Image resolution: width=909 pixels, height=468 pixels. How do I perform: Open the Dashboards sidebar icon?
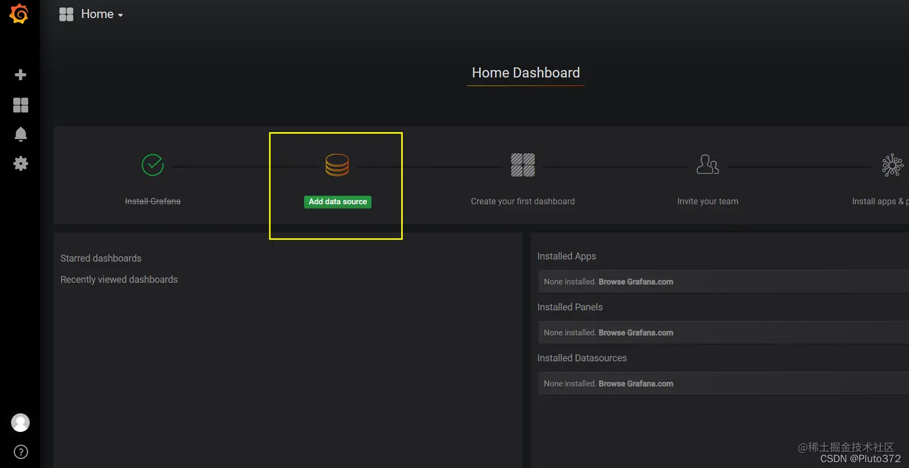point(20,105)
